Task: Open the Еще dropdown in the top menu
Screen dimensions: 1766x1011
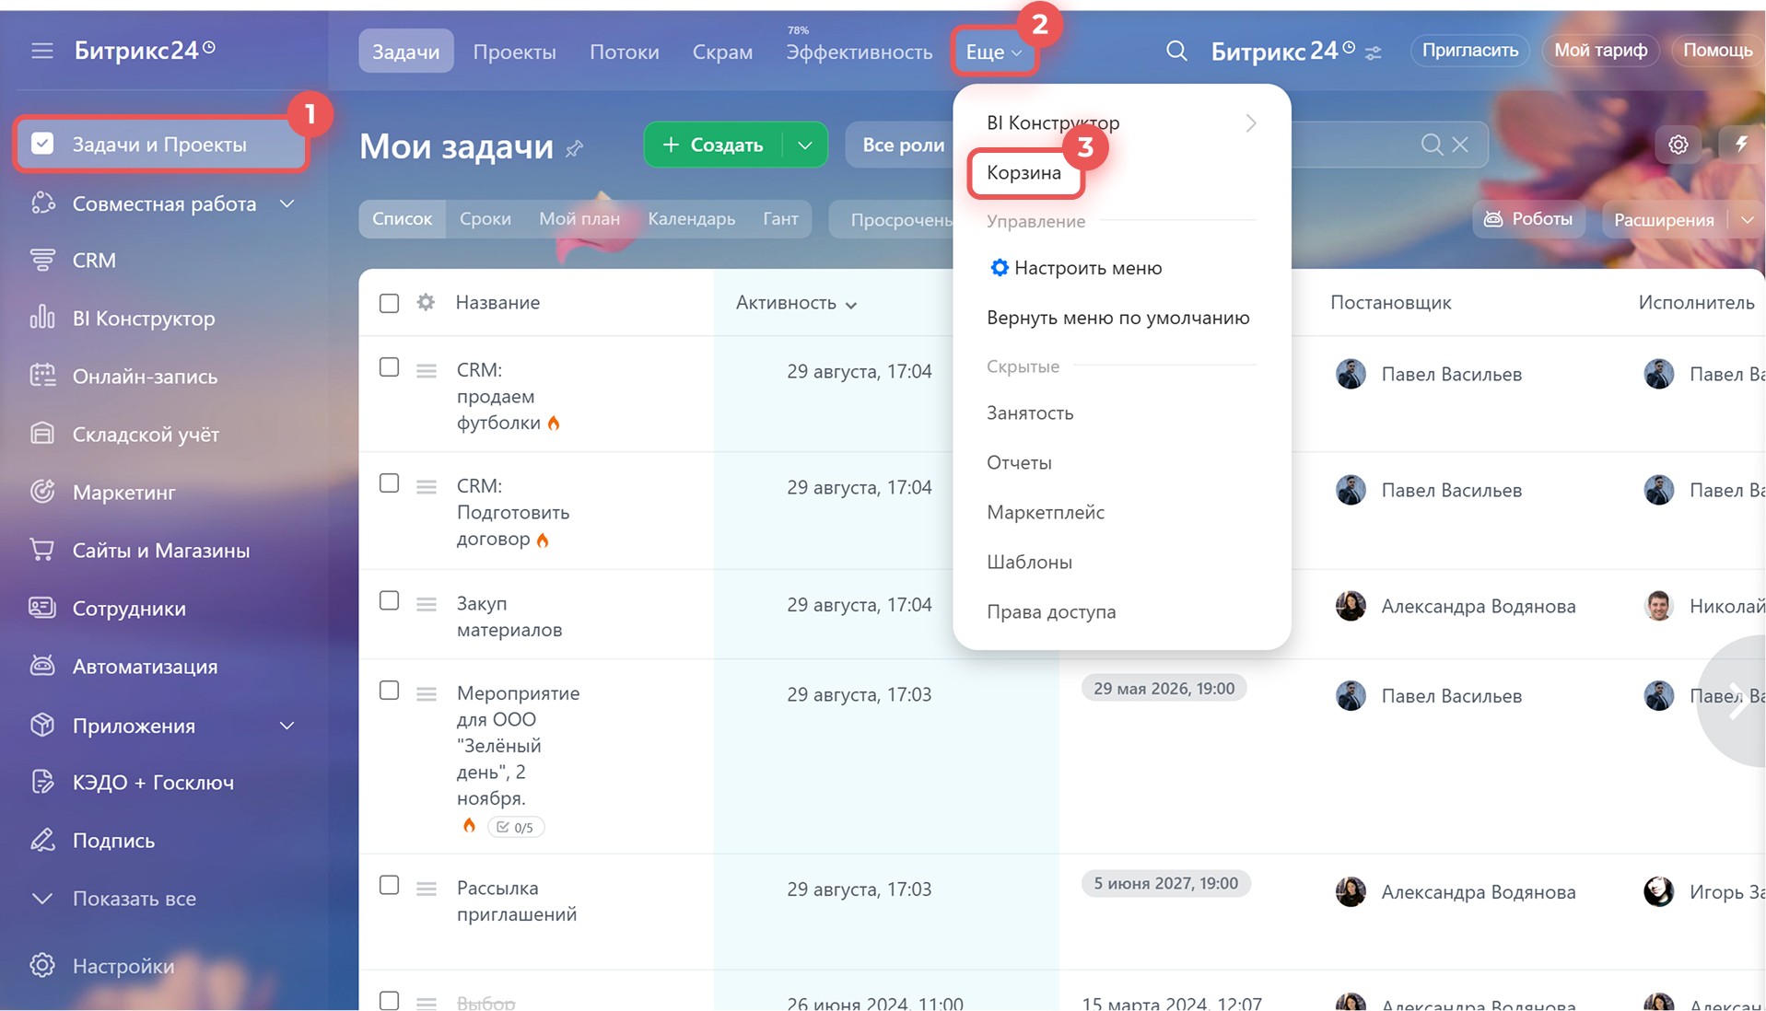Action: pos(994,52)
